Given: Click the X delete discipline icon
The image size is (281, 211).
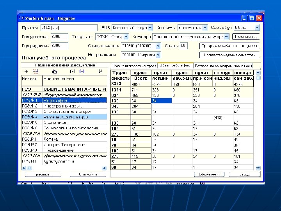Looking at the screenshot, I should point(100,72).
